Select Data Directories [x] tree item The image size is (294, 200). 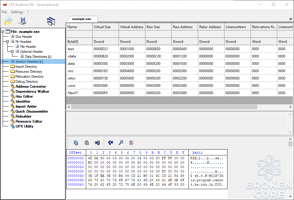(x=38, y=57)
